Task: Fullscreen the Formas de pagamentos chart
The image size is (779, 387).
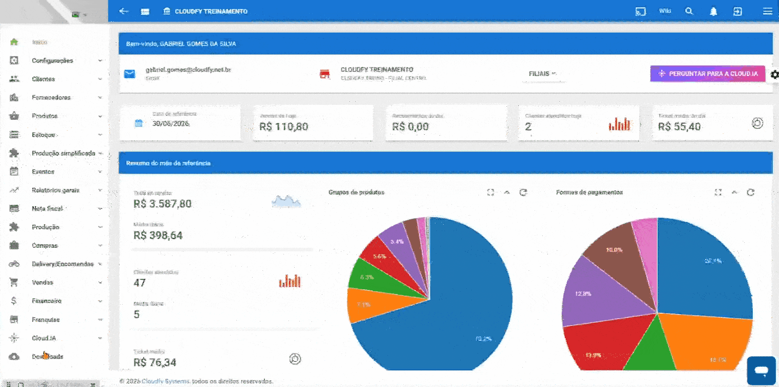Action: click(718, 193)
